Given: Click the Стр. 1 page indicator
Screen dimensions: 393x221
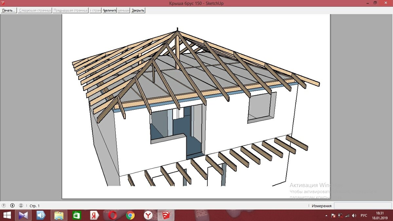Looking at the screenshot, I should coord(34,206).
